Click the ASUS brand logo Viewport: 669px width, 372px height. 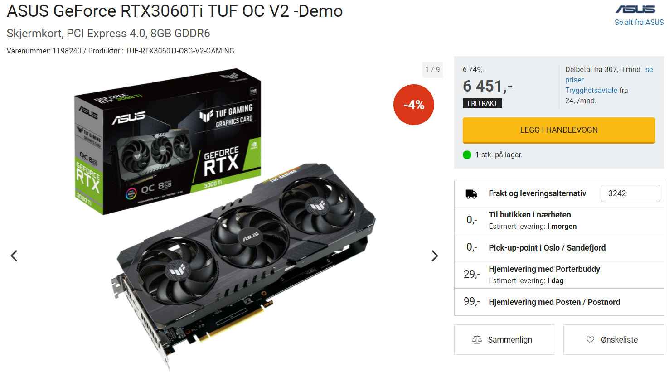635,9
